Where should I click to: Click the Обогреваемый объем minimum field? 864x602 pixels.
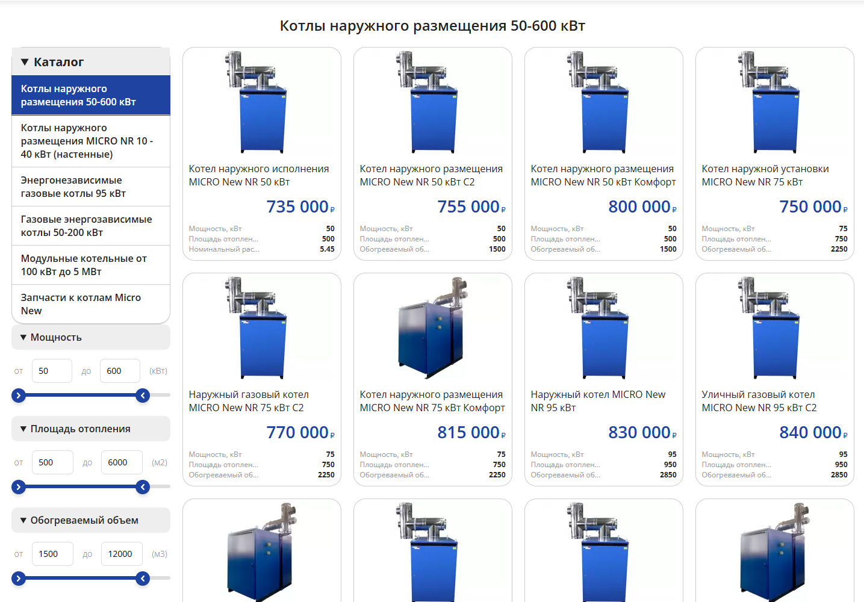(x=52, y=554)
